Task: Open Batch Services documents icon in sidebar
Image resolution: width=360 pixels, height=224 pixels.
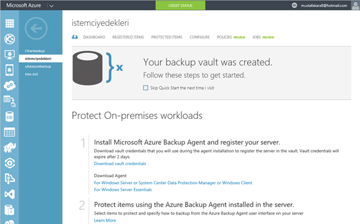Action: coord(10,101)
